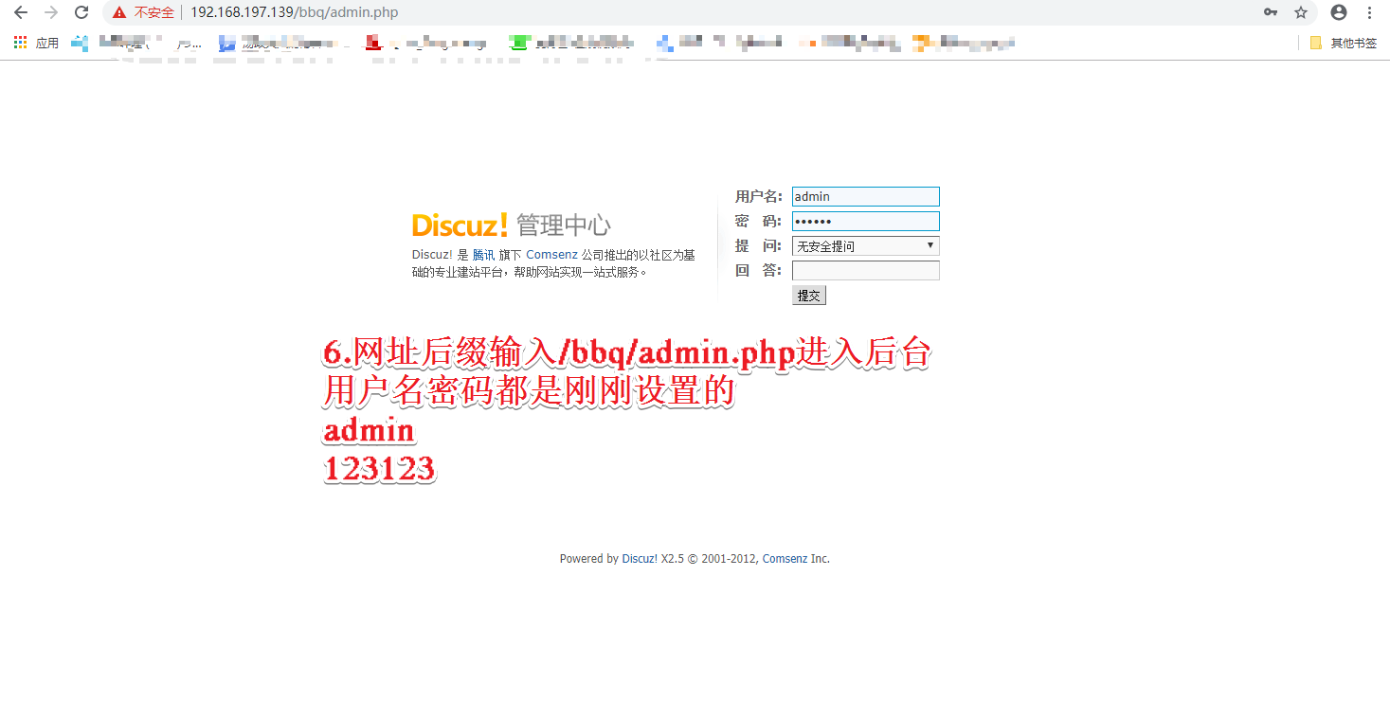Click the 管理中心 heading text
This screenshot has width=1390, height=720.
(564, 225)
